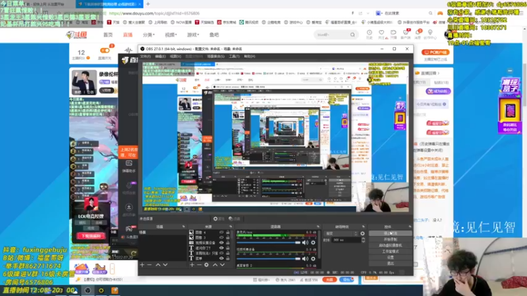Click the 启动虚拟摄像机 button
The width and height of the screenshot is (527, 296).
[390, 245]
